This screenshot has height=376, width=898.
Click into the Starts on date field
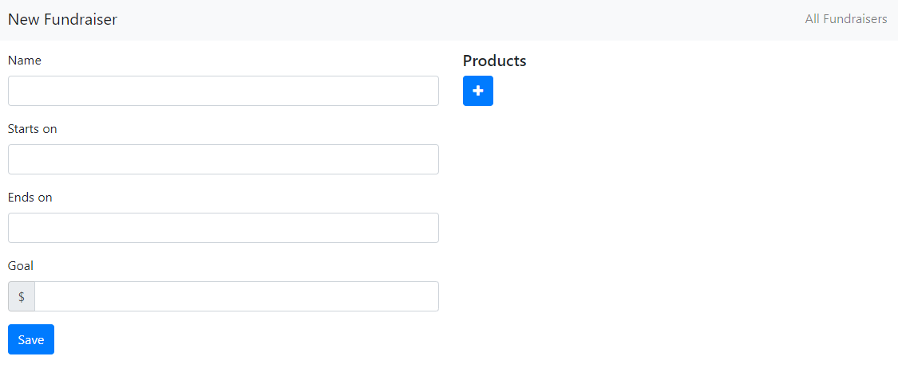coord(224,159)
